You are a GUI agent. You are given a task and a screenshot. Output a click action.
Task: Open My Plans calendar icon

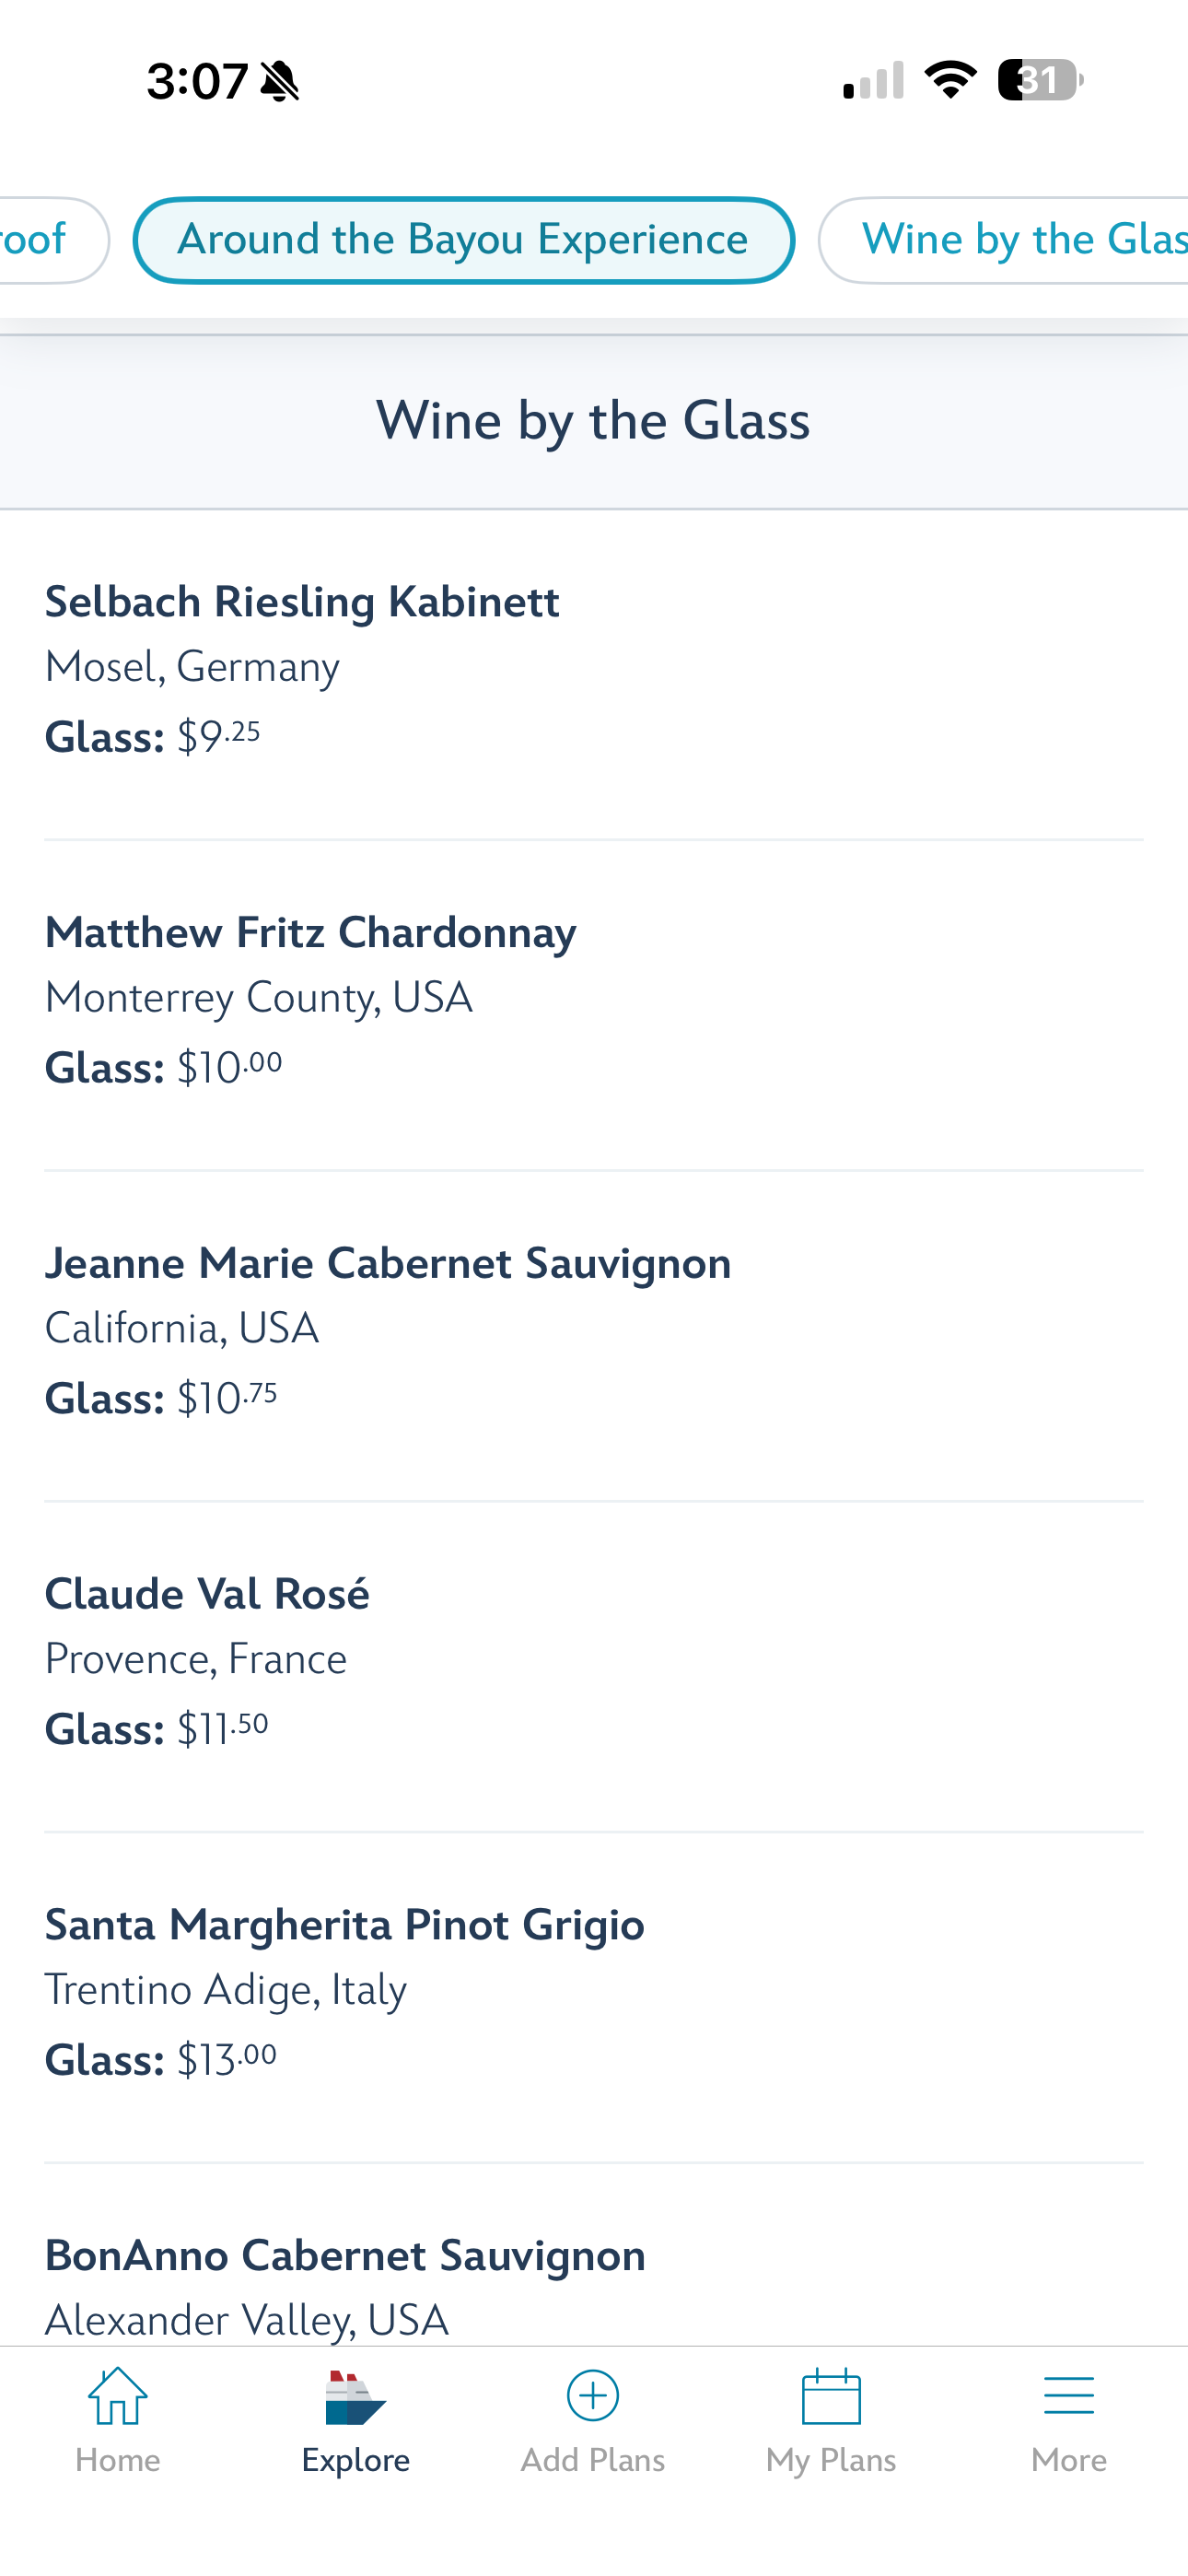(x=831, y=2396)
